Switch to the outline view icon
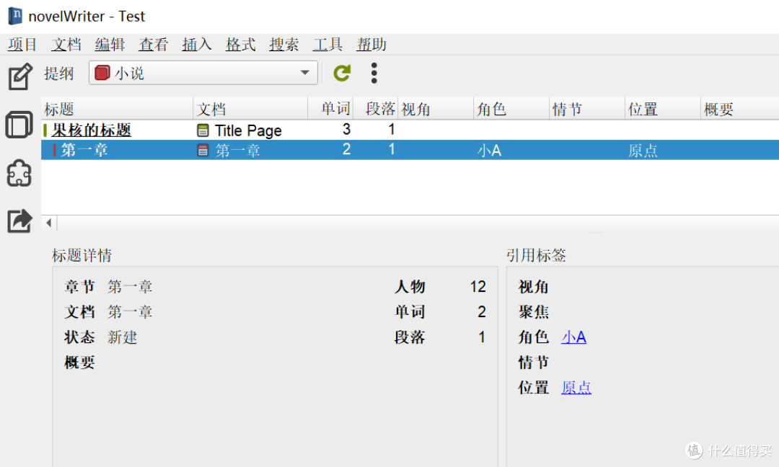 [x=19, y=124]
